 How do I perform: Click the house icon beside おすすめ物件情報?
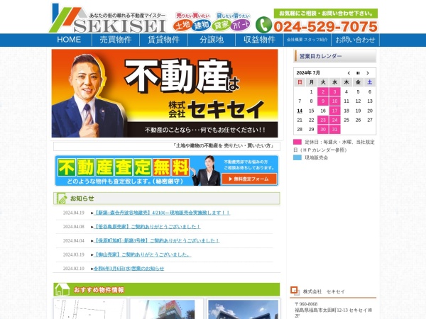[x=62, y=289]
